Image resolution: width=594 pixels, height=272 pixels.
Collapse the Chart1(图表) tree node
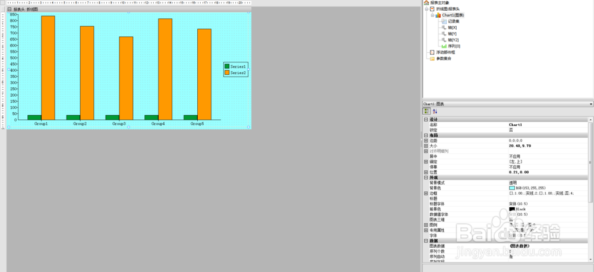[432, 15]
